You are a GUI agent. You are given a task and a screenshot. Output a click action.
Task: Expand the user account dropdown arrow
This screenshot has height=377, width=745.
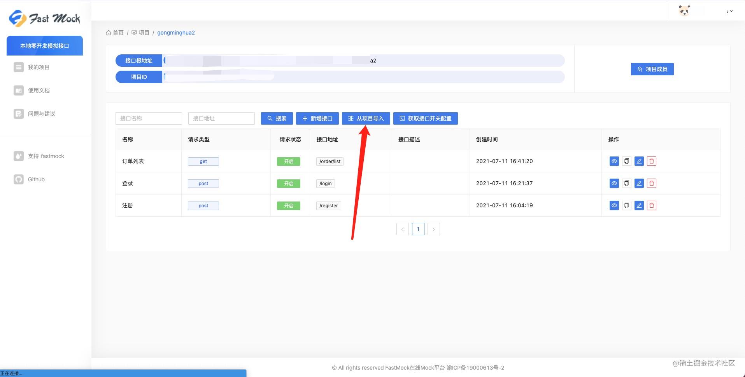pyautogui.click(x=731, y=11)
